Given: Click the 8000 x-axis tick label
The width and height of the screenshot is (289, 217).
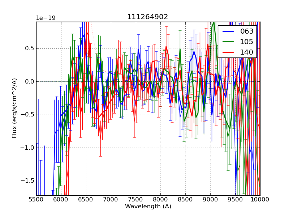Looking at the screenshot, I should pos(161,199).
